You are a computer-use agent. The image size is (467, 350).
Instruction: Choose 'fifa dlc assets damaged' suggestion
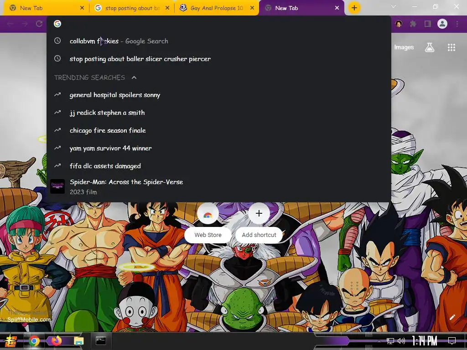[x=218, y=166]
